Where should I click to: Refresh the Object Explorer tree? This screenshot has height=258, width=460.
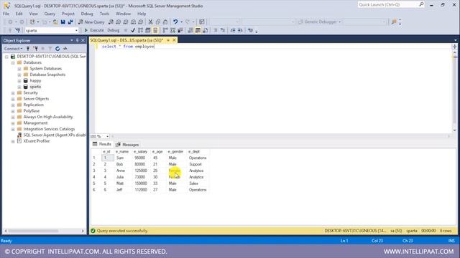(x=57, y=49)
